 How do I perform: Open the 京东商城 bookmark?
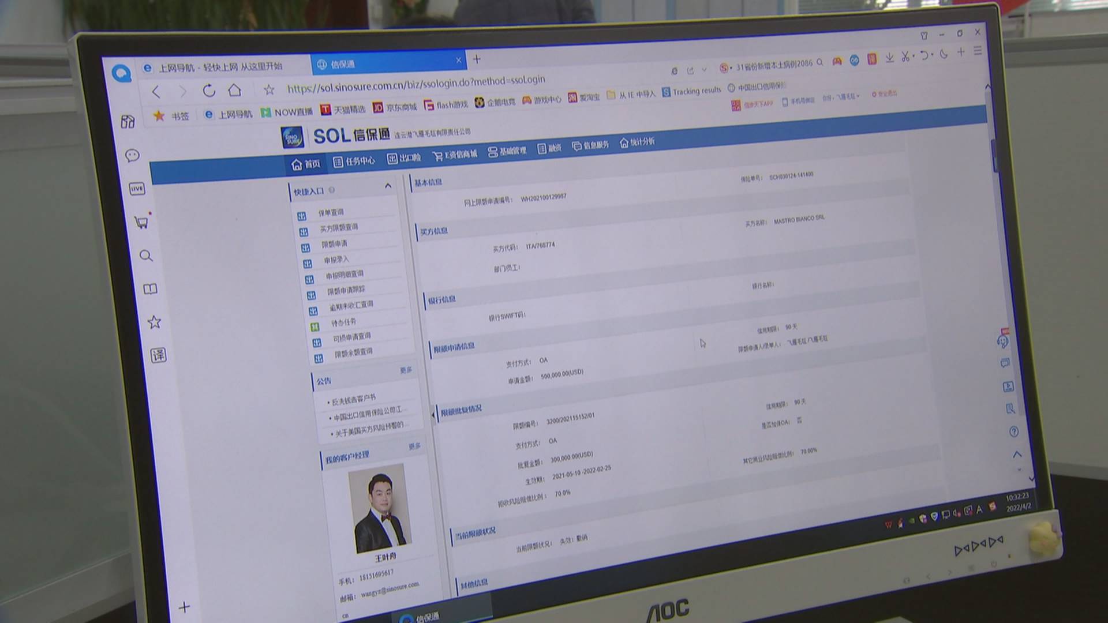(x=394, y=107)
